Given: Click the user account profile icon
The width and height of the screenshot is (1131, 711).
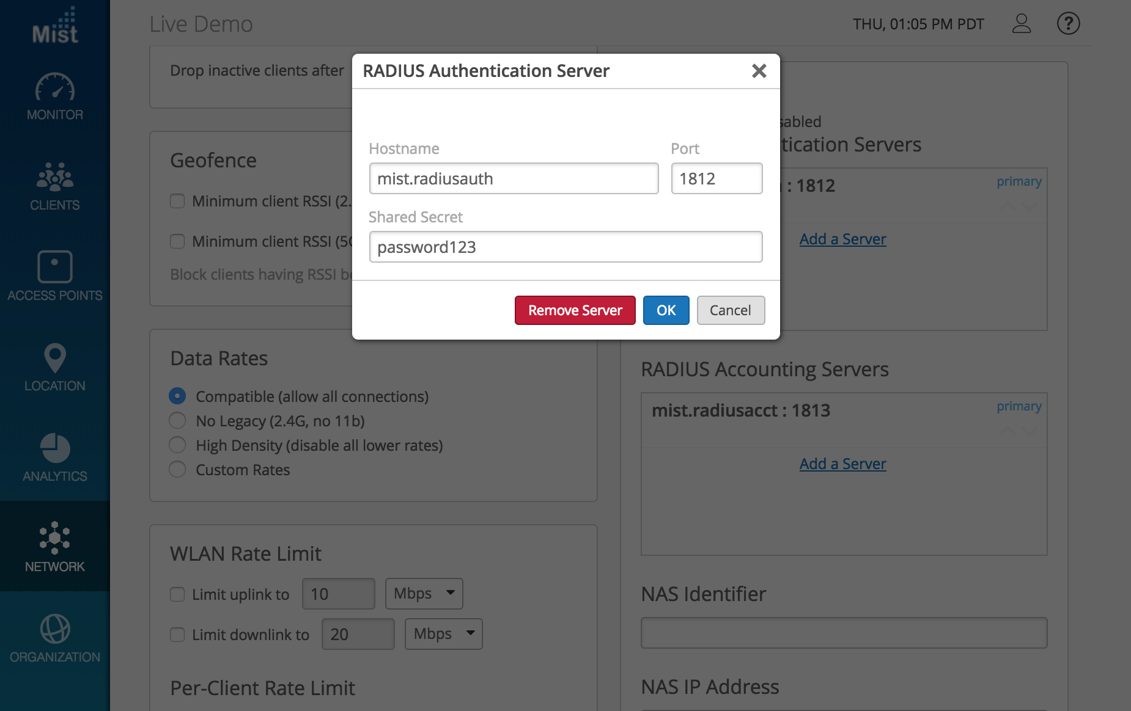Looking at the screenshot, I should click(x=1022, y=24).
